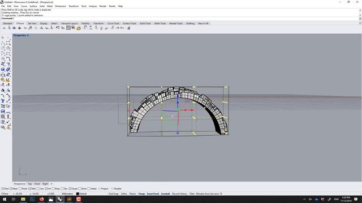Viewport: 362px width, 203px height.
Task: Click the selection arrow tool in sidebar
Action: [x=3, y=37]
